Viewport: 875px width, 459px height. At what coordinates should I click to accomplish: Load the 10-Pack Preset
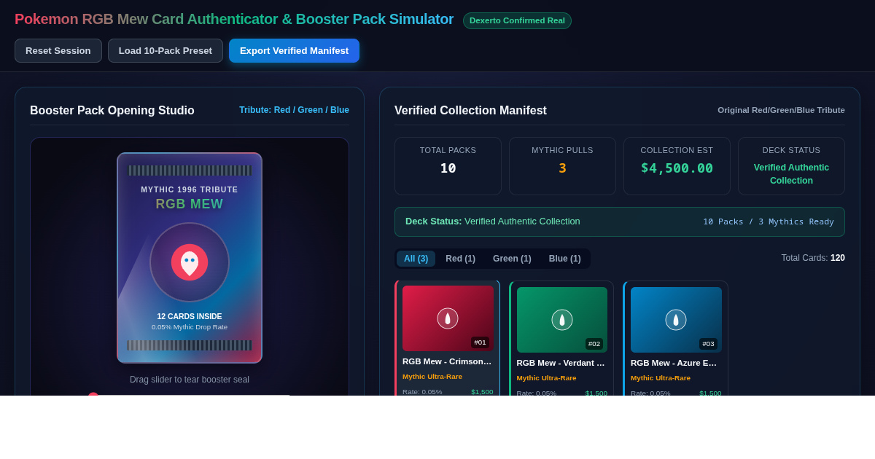[x=166, y=51]
